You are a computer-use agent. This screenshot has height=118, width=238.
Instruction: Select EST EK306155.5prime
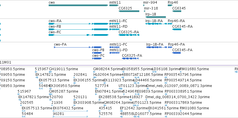click(75, 83)
